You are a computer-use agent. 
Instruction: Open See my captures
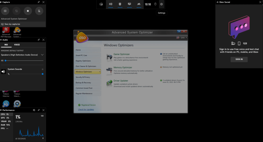click(x=23, y=24)
